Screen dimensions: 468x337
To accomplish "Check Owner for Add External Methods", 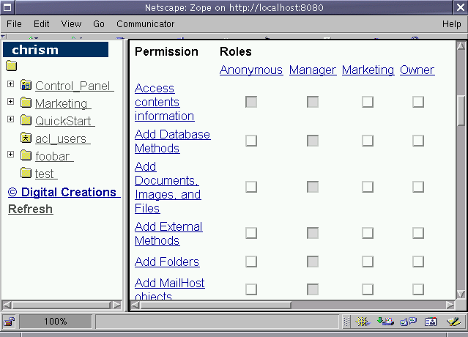I will coord(418,233).
